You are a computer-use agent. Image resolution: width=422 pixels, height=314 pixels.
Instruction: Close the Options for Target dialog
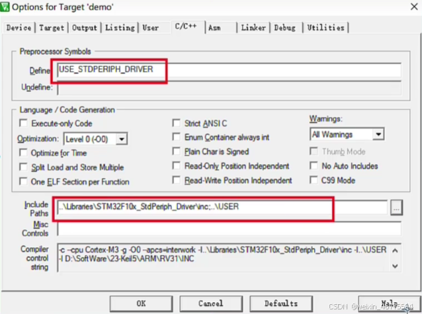(x=414, y=7)
